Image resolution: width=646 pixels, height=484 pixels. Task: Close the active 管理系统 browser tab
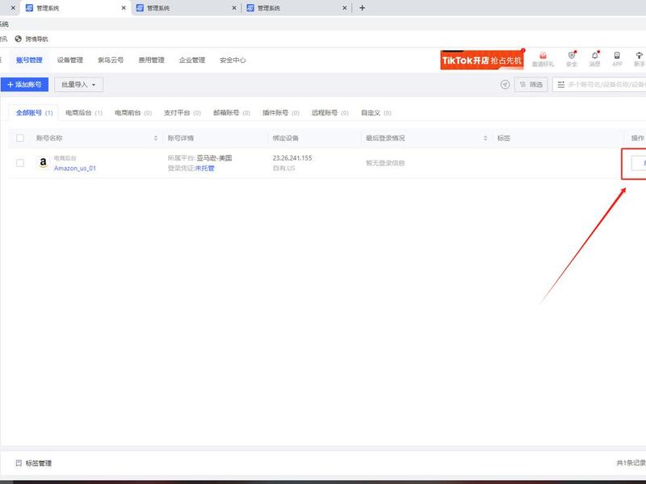(x=124, y=8)
